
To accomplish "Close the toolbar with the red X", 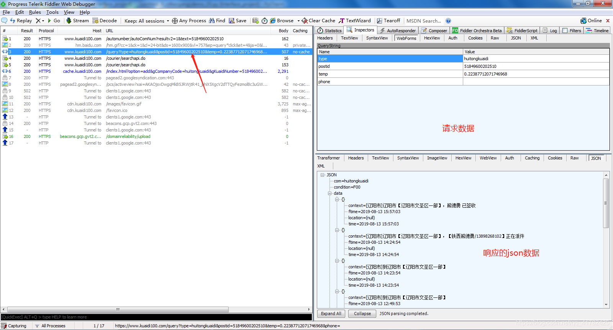I will (x=608, y=21).
